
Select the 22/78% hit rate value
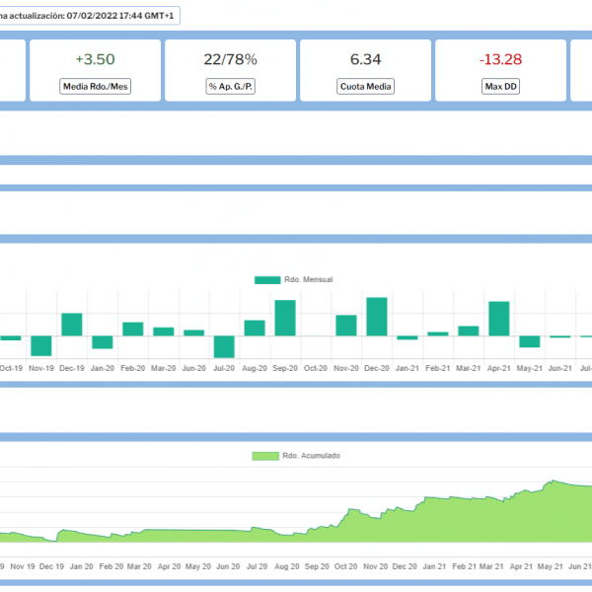click(x=230, y=59)
